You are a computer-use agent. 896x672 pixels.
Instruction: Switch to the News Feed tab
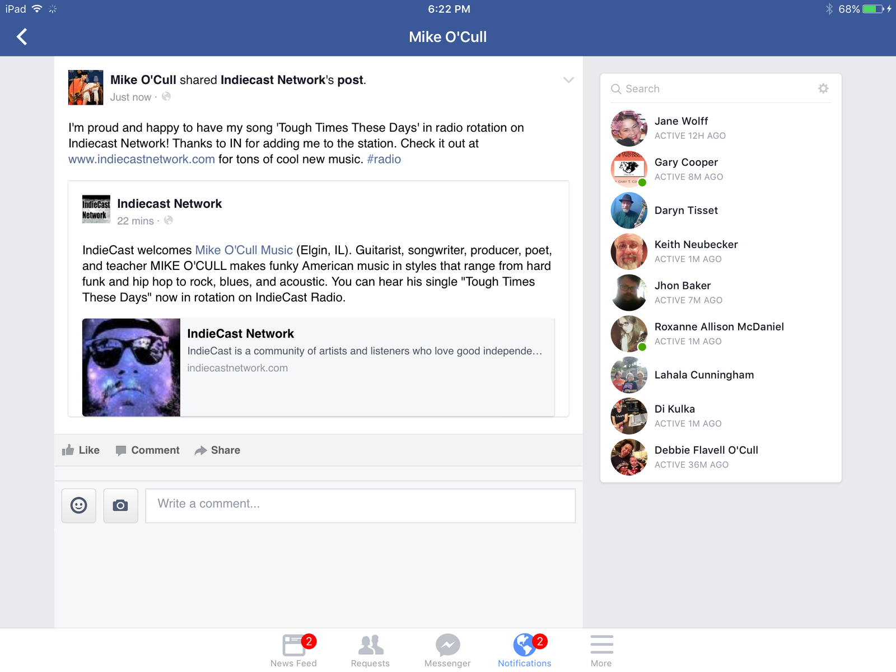pyautogui.click(x=293, y=651)
